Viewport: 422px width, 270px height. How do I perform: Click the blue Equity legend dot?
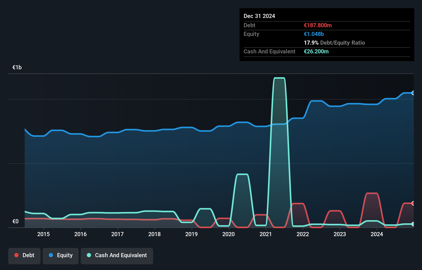tap(51, 255)
